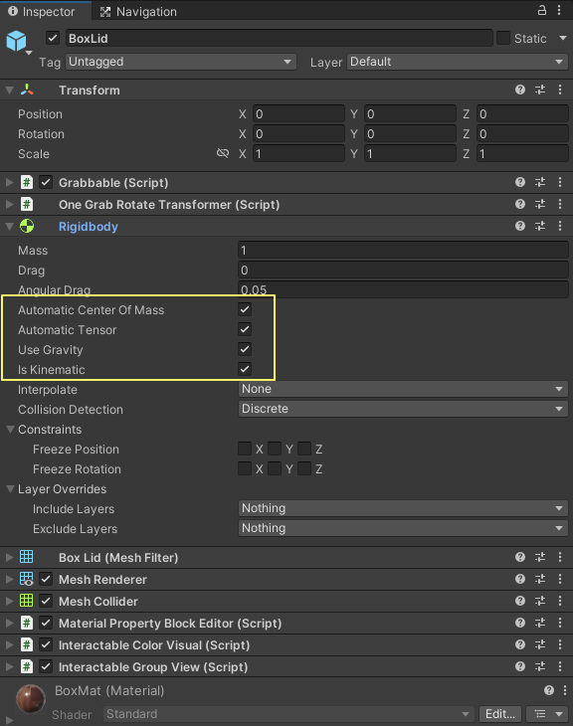Open Grabbable script more options menu
This screenshot has height=726, width=573.
(x=560, y=182)
